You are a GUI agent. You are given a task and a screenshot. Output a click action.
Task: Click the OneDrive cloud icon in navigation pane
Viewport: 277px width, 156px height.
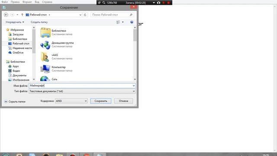[x=10, y=52]
